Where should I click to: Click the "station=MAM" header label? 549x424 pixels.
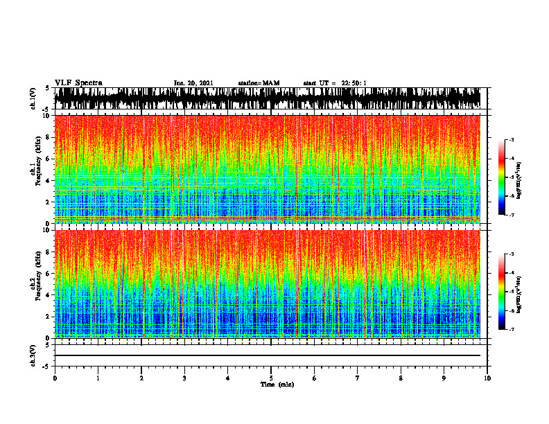coord(259,83)
